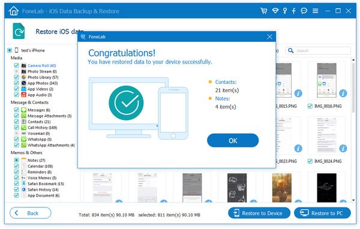Click the Restore to PC button
The width and height of the screenshot is (360, 229).
coord(322,213)
